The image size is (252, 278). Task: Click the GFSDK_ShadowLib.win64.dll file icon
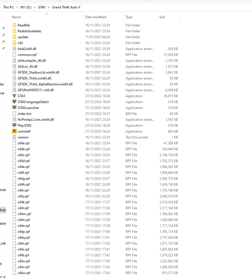click(14, 72)
